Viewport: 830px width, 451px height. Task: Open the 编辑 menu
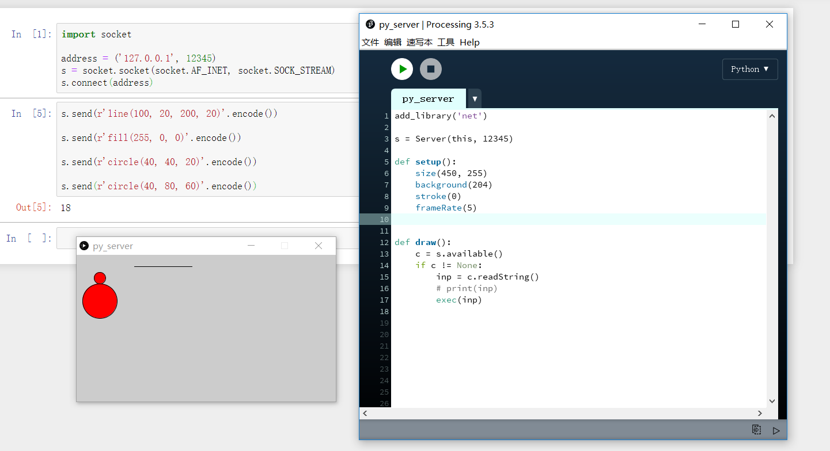tap(393, 43)
